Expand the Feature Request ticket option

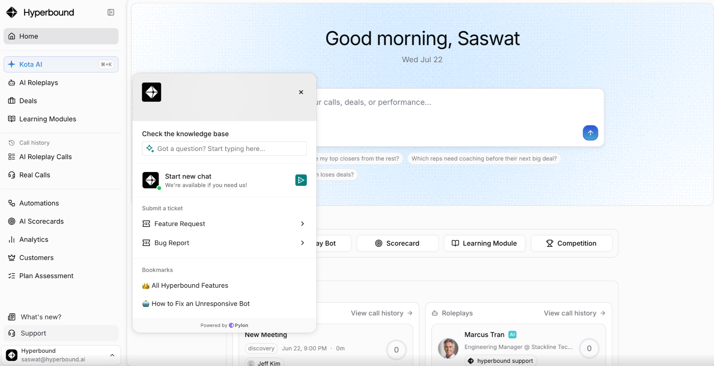pyautogui.click(x=224, y=224)
